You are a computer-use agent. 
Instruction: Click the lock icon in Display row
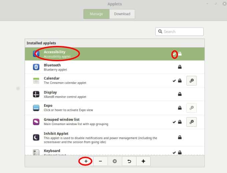180,94
